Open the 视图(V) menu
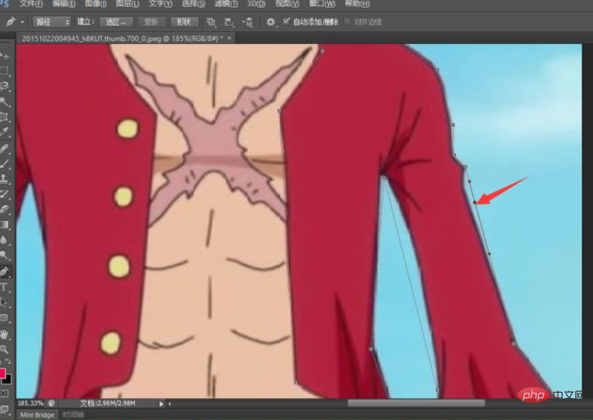Screen dimensions: 593x420 pos(287,4)
